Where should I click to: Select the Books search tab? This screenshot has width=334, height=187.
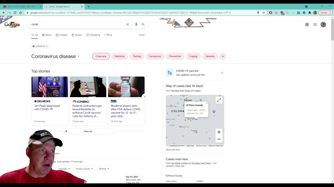click(77, 35)
